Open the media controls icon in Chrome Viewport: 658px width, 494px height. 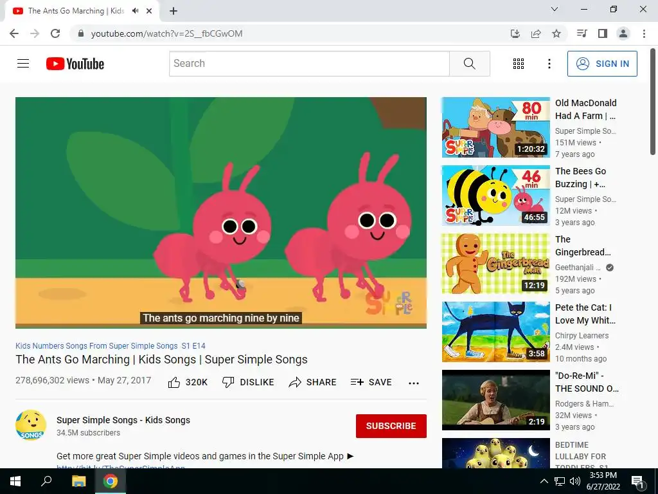pos(582,33)
